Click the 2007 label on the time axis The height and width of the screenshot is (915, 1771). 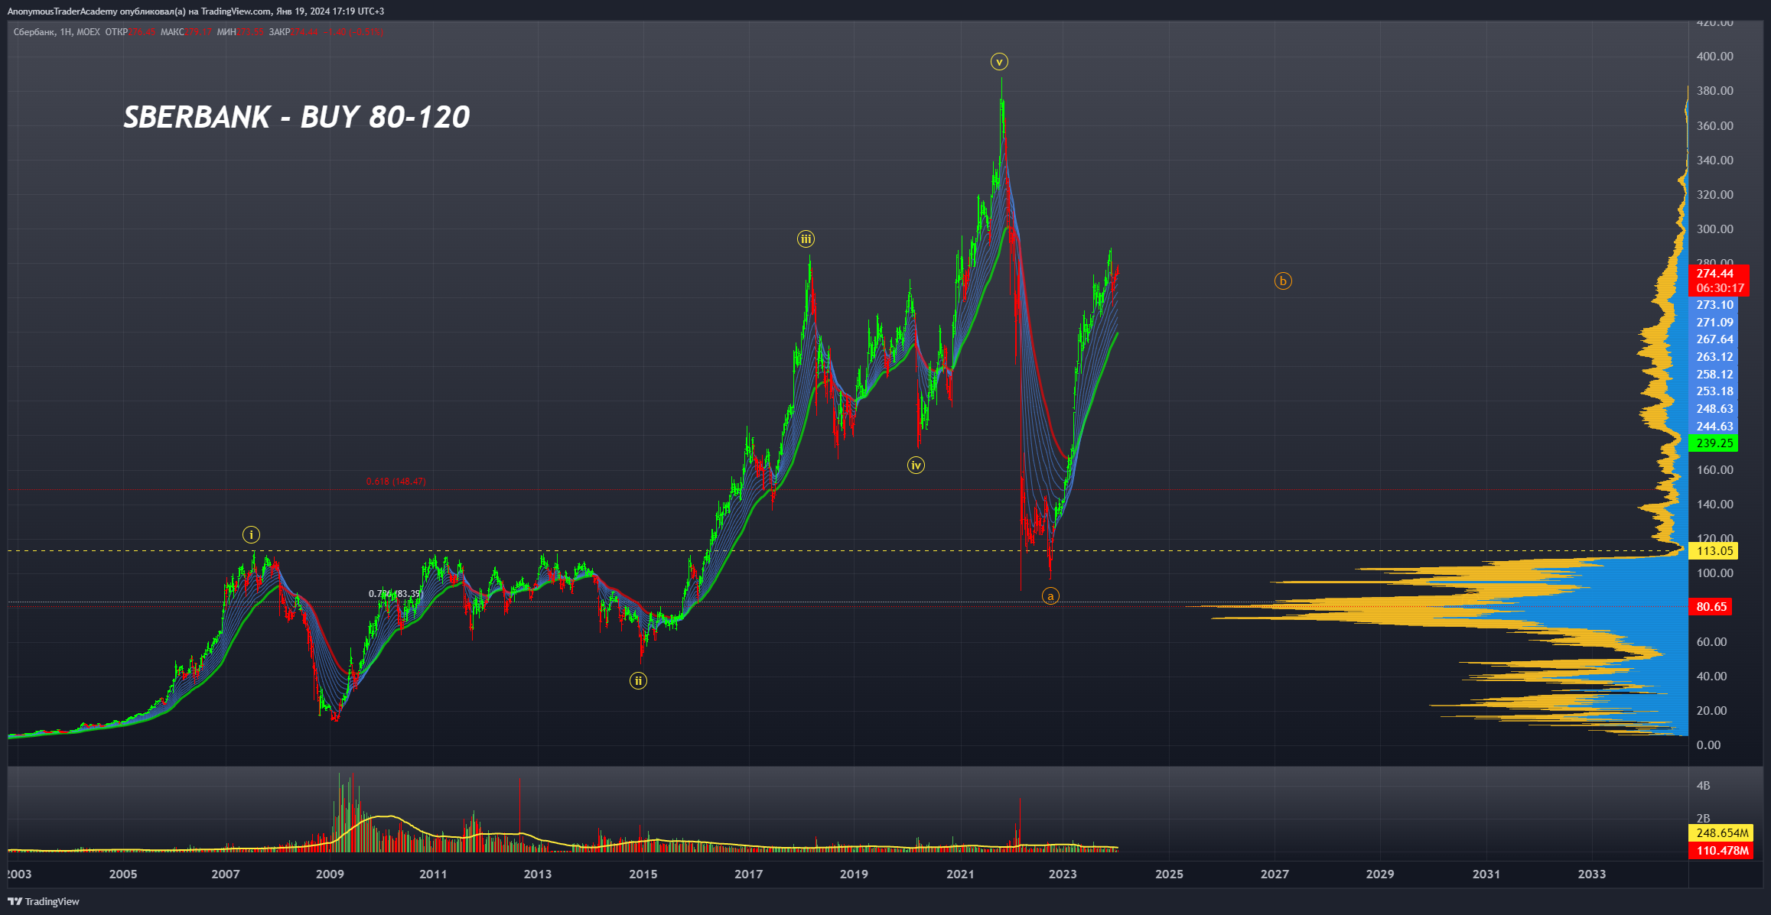[225, 874]
